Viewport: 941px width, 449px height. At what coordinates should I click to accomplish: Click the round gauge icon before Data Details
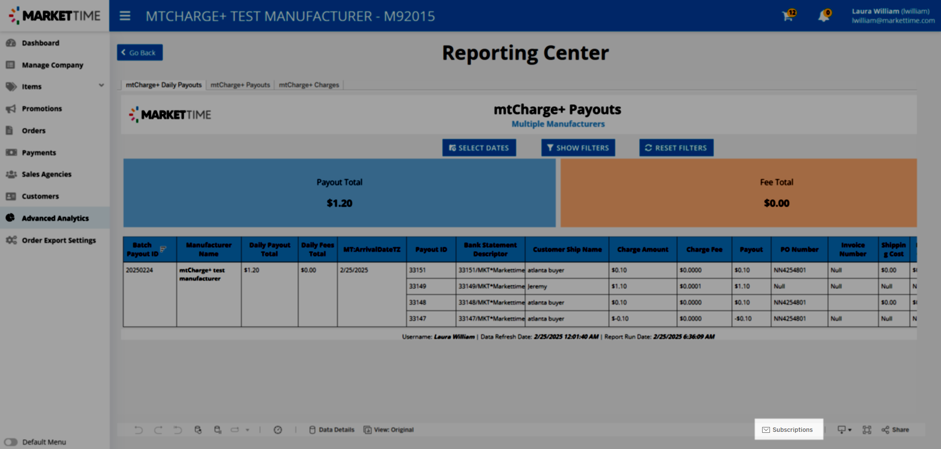(x=278, y=430)
